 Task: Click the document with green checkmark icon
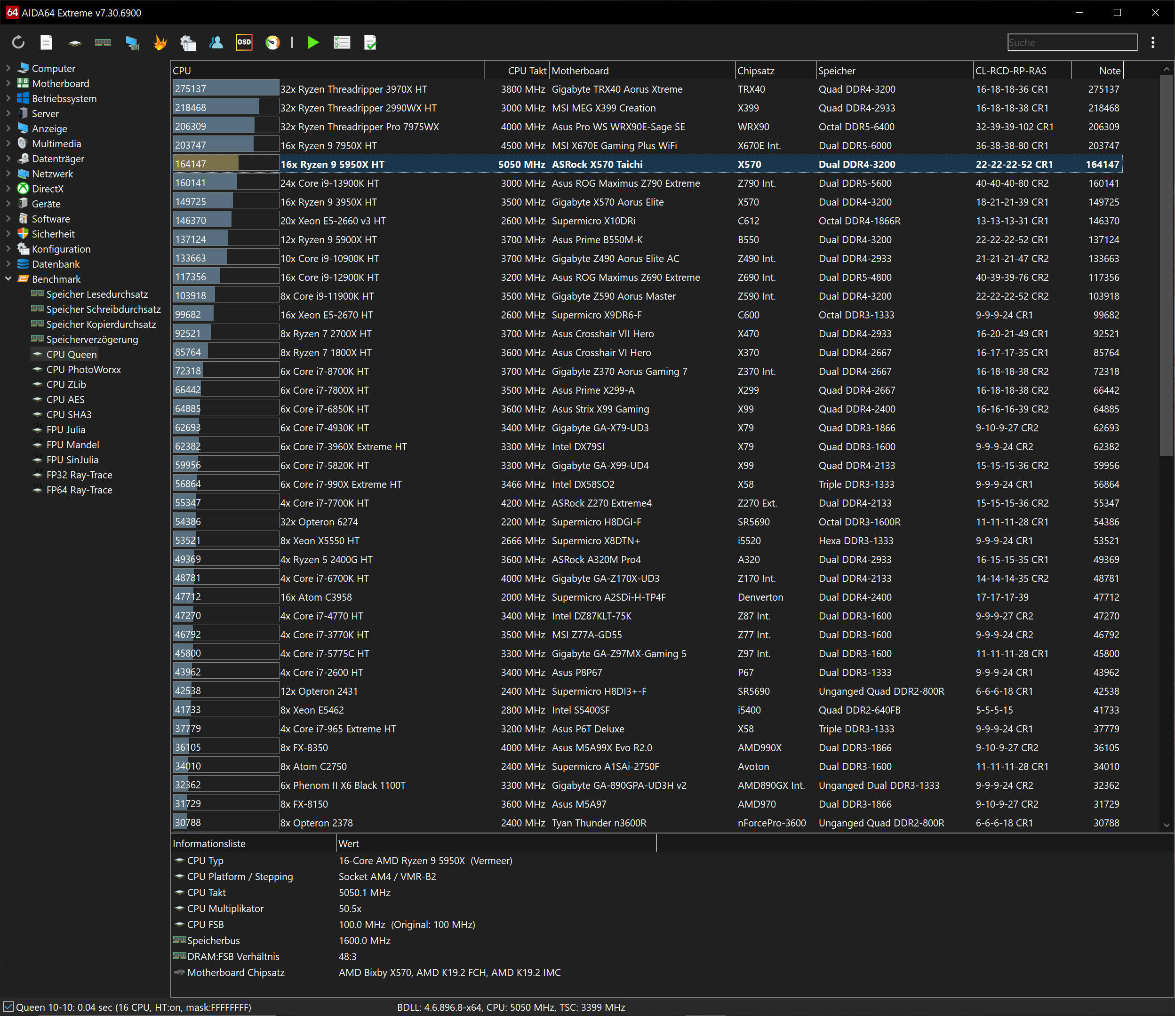pos(370,42)
